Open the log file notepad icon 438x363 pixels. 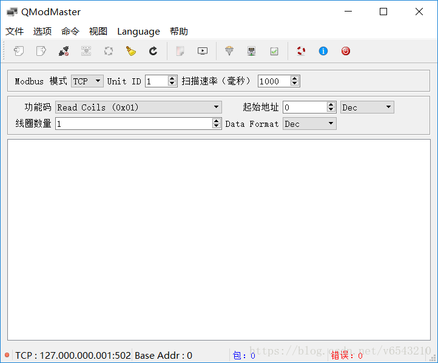pos(180,51)
